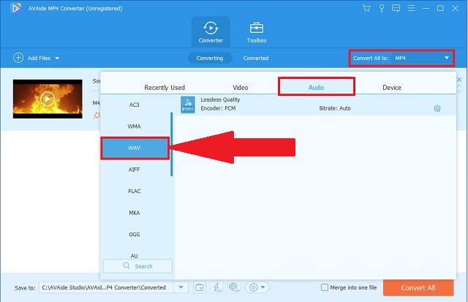
Task: Click the Lossless Quality profile icon
Action: click(x=188, y=105)
